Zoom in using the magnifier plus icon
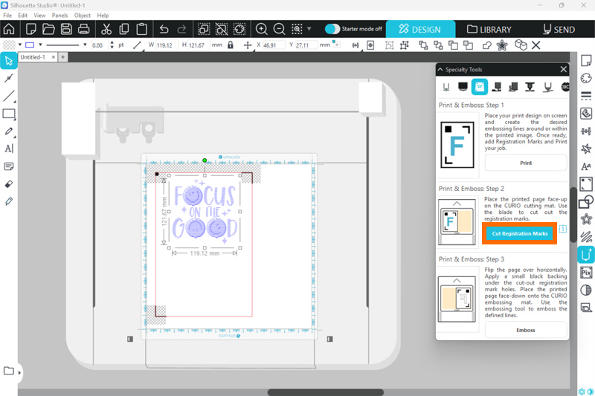This screenshot has height=396, width=595. pos(262,30)
